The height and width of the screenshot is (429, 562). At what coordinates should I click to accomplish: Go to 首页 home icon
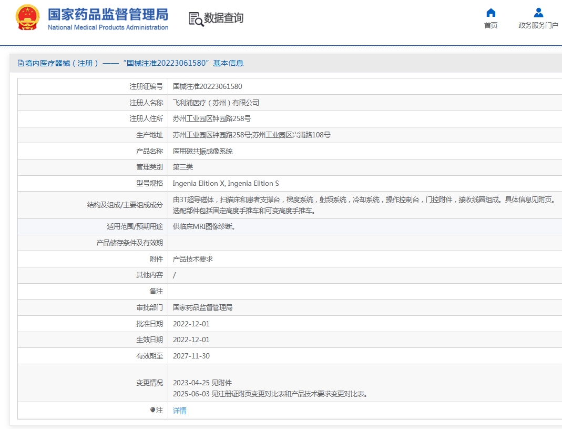(491, 13)
